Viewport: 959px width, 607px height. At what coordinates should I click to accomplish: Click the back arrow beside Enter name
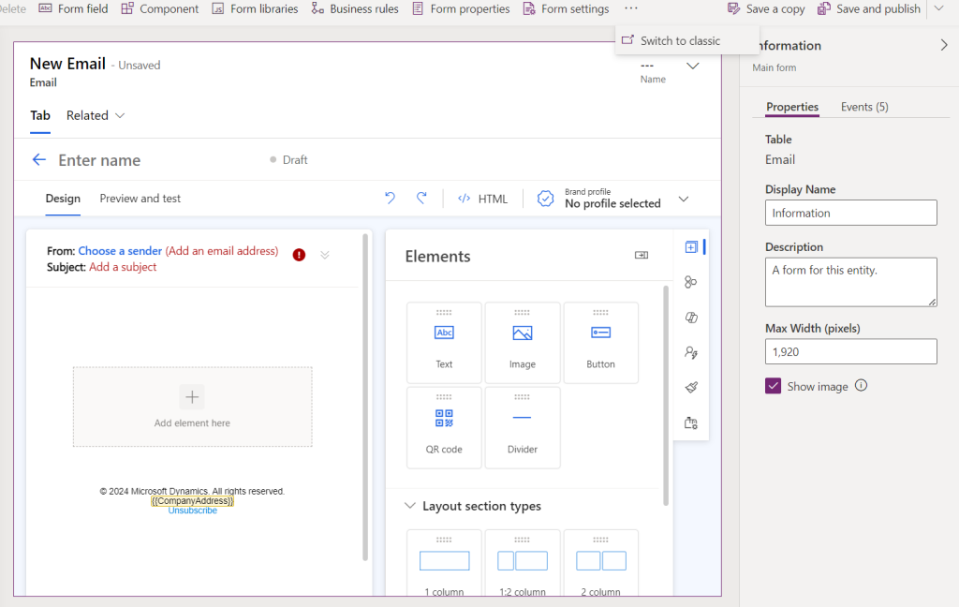coord(38,159)
